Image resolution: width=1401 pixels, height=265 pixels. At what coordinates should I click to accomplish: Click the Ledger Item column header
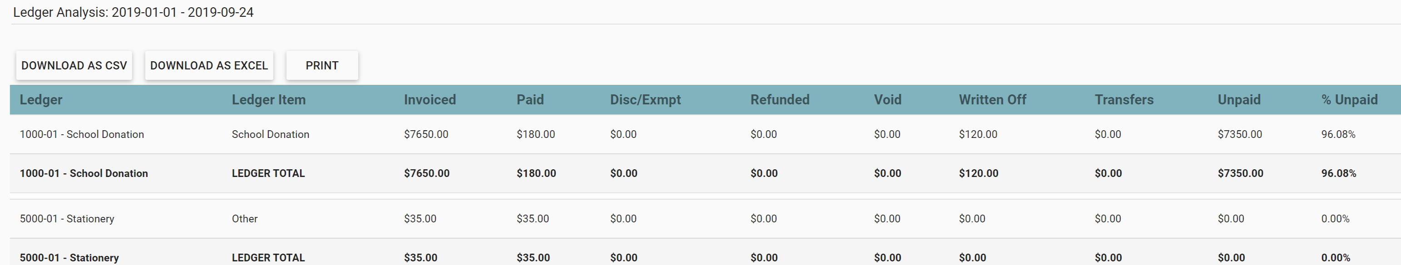point(269,100)
